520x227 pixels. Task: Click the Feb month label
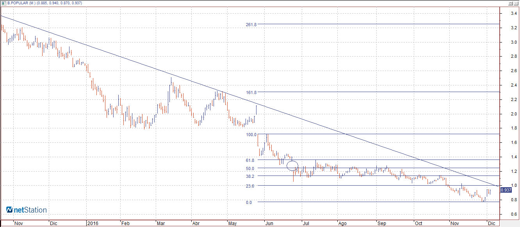125,223
